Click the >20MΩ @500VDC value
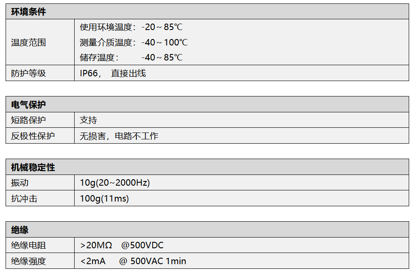Image resolution: width=416 pixels, height=274 pixels. [122, 245]
